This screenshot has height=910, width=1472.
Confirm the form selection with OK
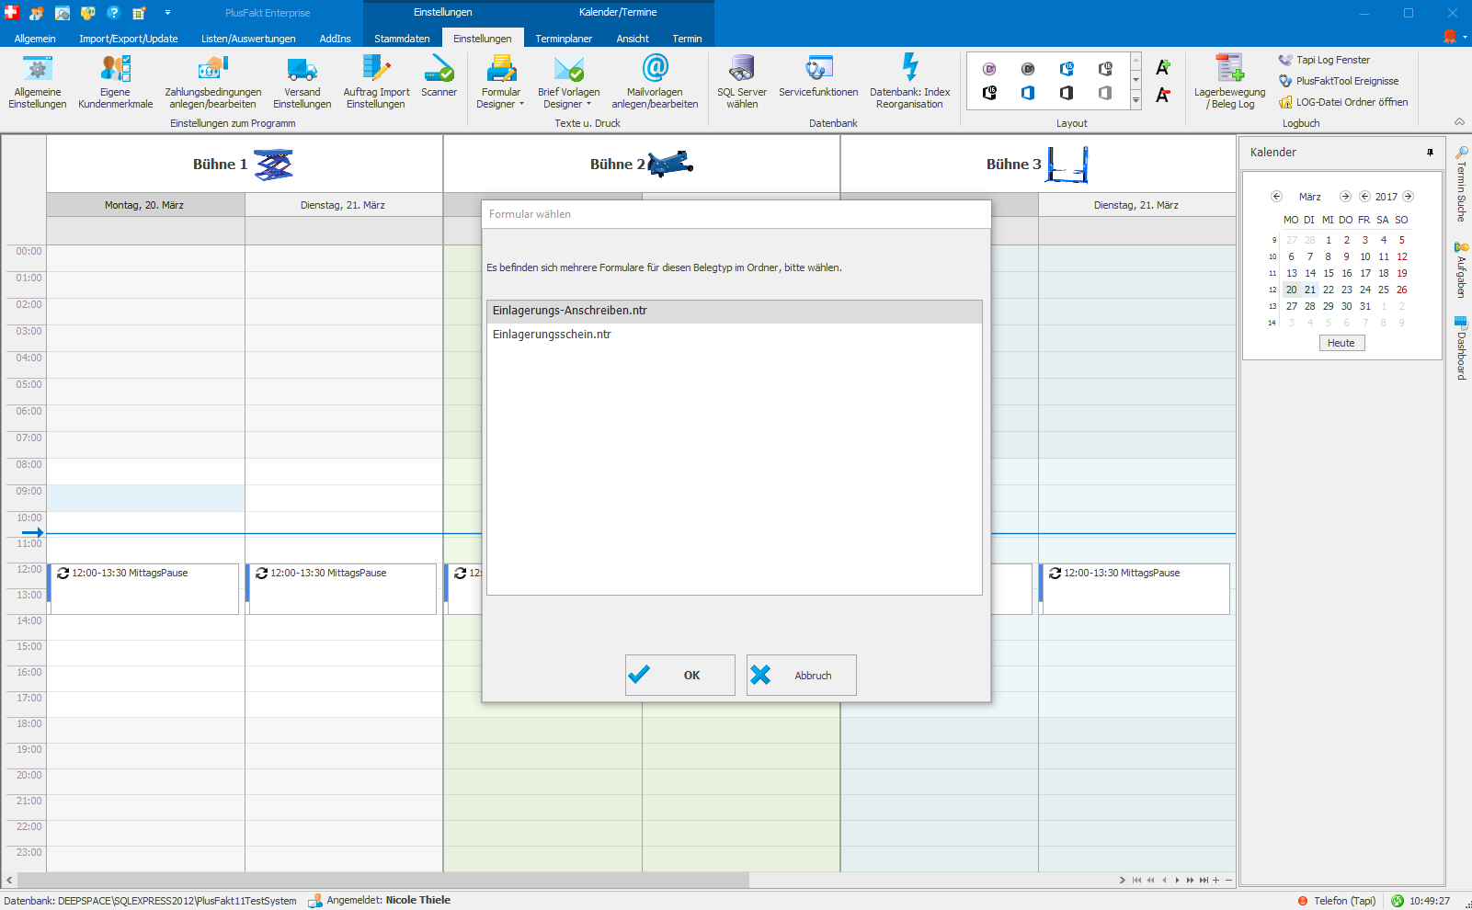point(679,675)
